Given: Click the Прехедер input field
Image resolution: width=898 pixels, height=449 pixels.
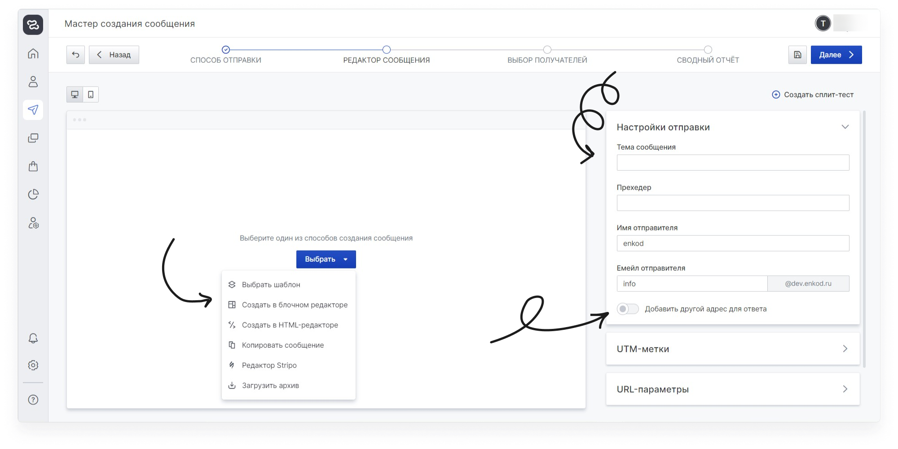Looking at the screenshot, I should click(x=733, y=203).
